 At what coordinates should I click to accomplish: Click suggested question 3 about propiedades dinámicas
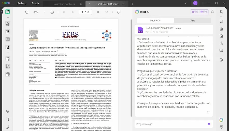[172, 94]
